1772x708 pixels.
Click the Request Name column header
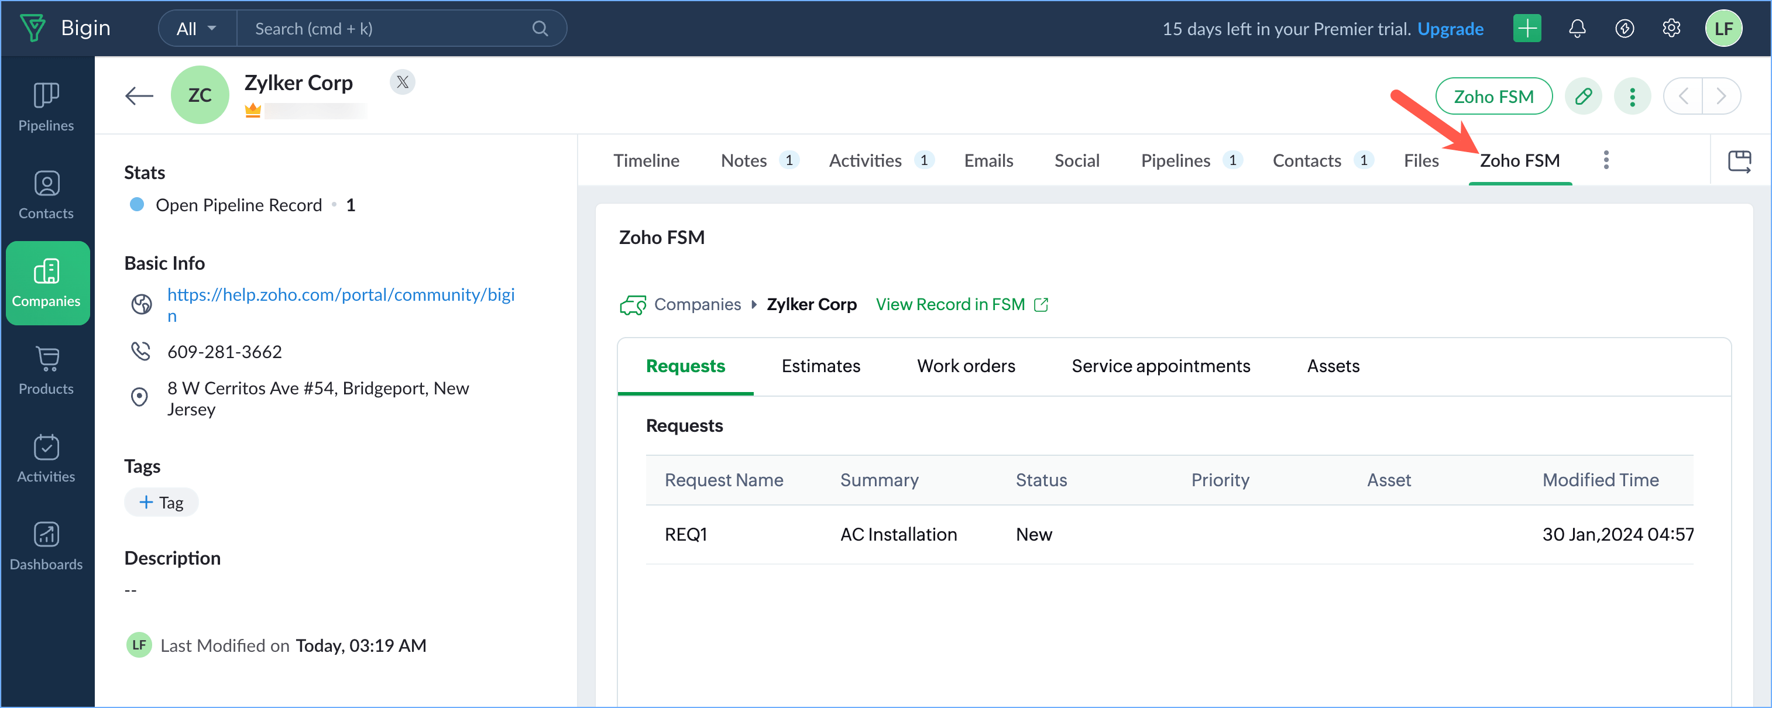click(724, 480)
